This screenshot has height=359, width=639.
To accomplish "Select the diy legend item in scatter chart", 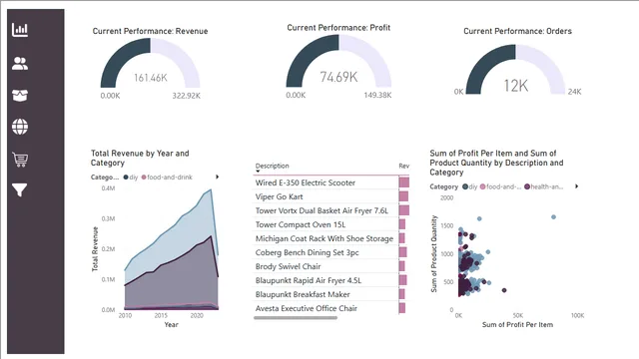I will click(x=470, y=186).
